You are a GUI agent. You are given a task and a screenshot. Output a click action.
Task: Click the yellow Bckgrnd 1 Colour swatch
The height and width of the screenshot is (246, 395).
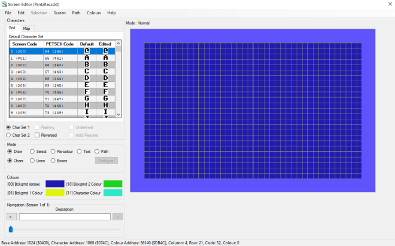point(55,193)
